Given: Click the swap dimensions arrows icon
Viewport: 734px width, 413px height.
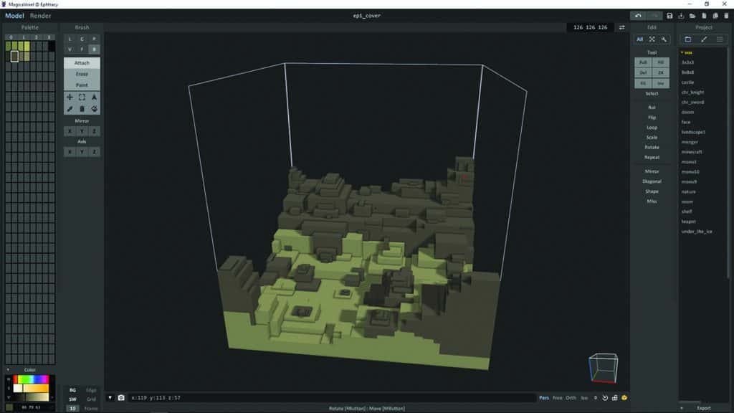Looking at the screenshot, I should pyautogui.click(x=622, y=28).
